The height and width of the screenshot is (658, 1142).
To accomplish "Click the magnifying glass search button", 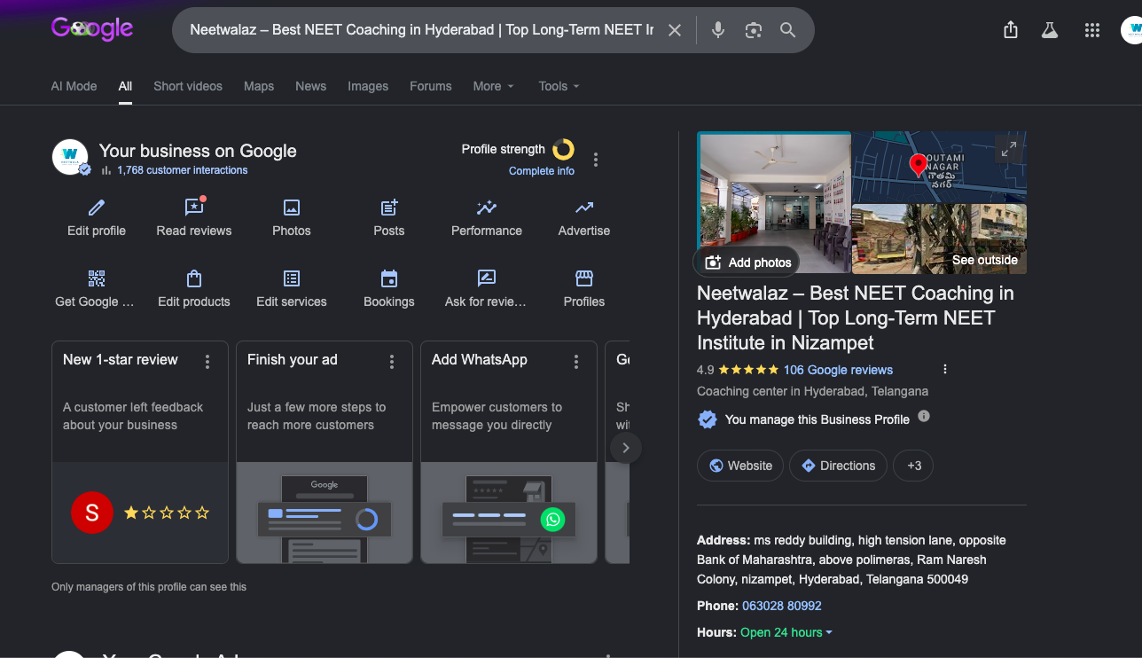I will [x=787, y=30].
